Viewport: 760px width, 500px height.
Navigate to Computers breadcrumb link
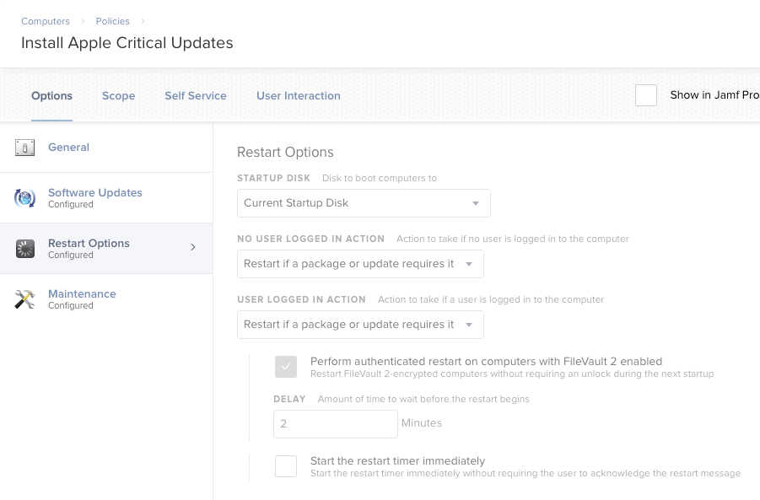point(46,21)
